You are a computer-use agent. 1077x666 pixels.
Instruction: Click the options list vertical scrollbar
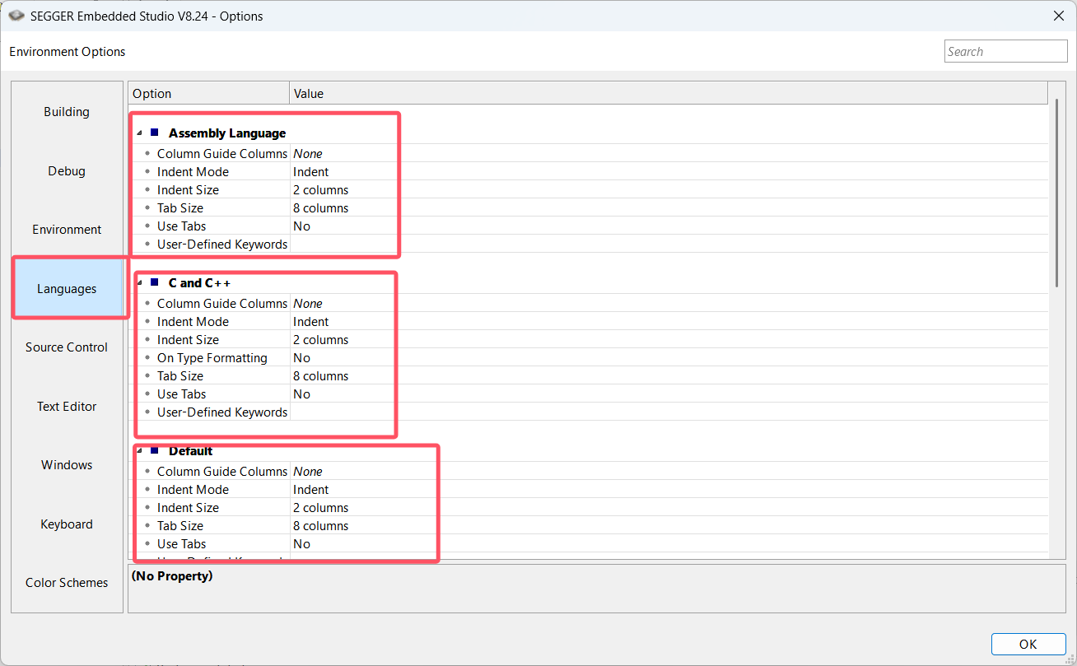(1057, 193)
